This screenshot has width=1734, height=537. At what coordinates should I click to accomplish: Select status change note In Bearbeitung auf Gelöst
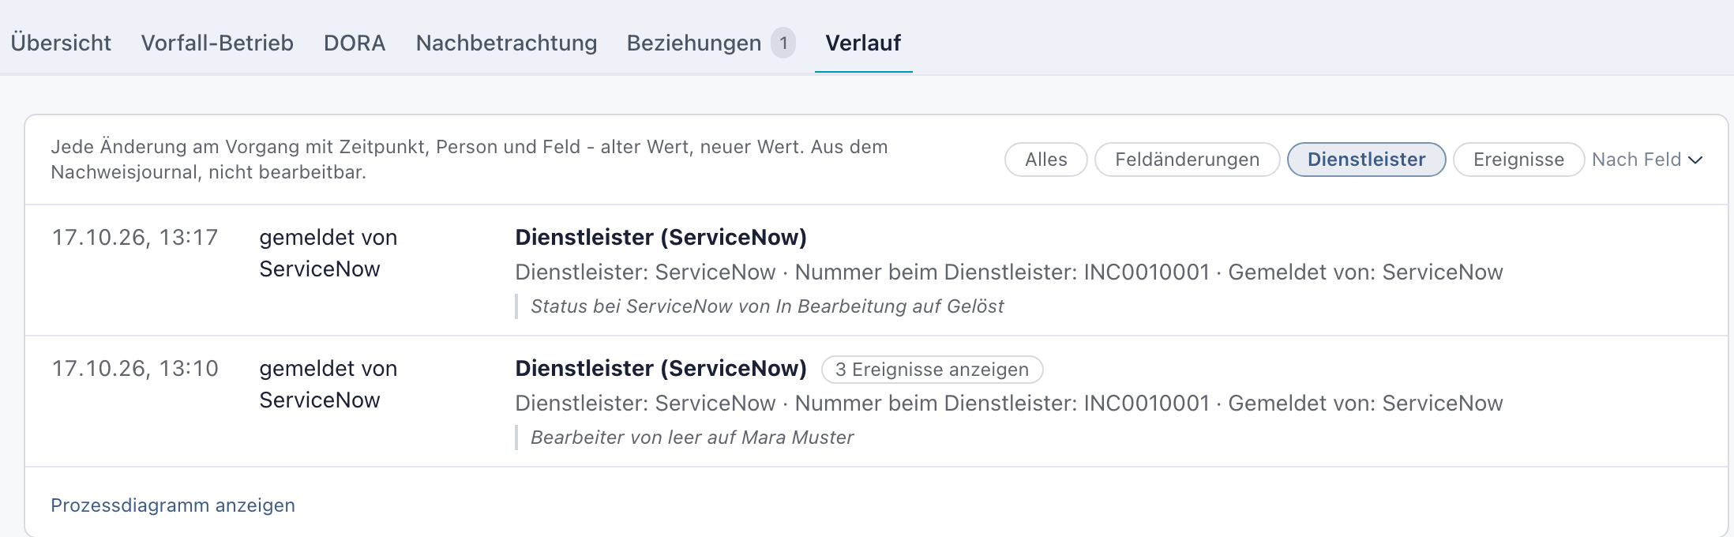click(x=767, y=306)
